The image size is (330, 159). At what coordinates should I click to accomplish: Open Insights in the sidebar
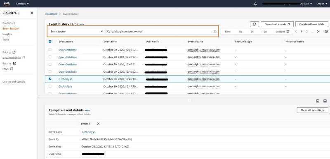point(7,34)
